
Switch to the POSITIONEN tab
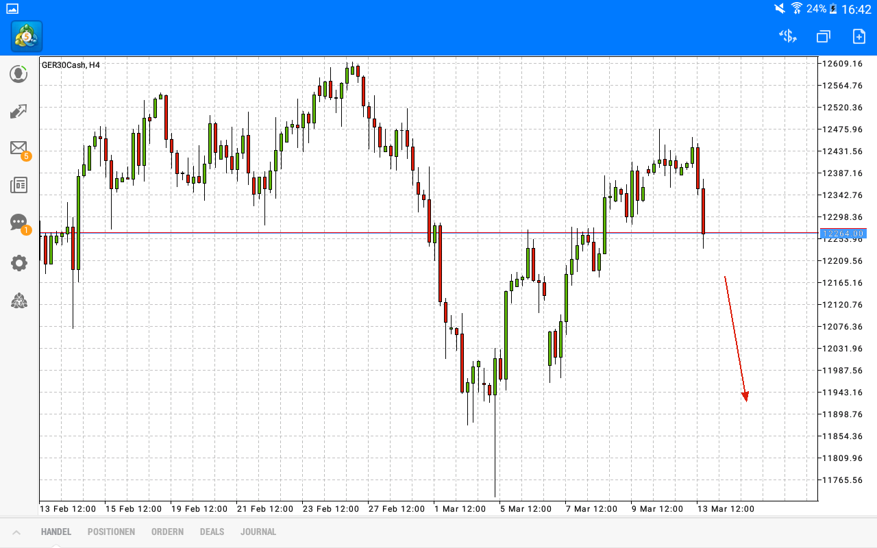coord(111,532)
